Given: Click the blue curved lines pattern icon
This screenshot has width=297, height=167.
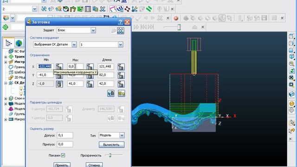Looking at the screenshot, I should tap(120, 9).
